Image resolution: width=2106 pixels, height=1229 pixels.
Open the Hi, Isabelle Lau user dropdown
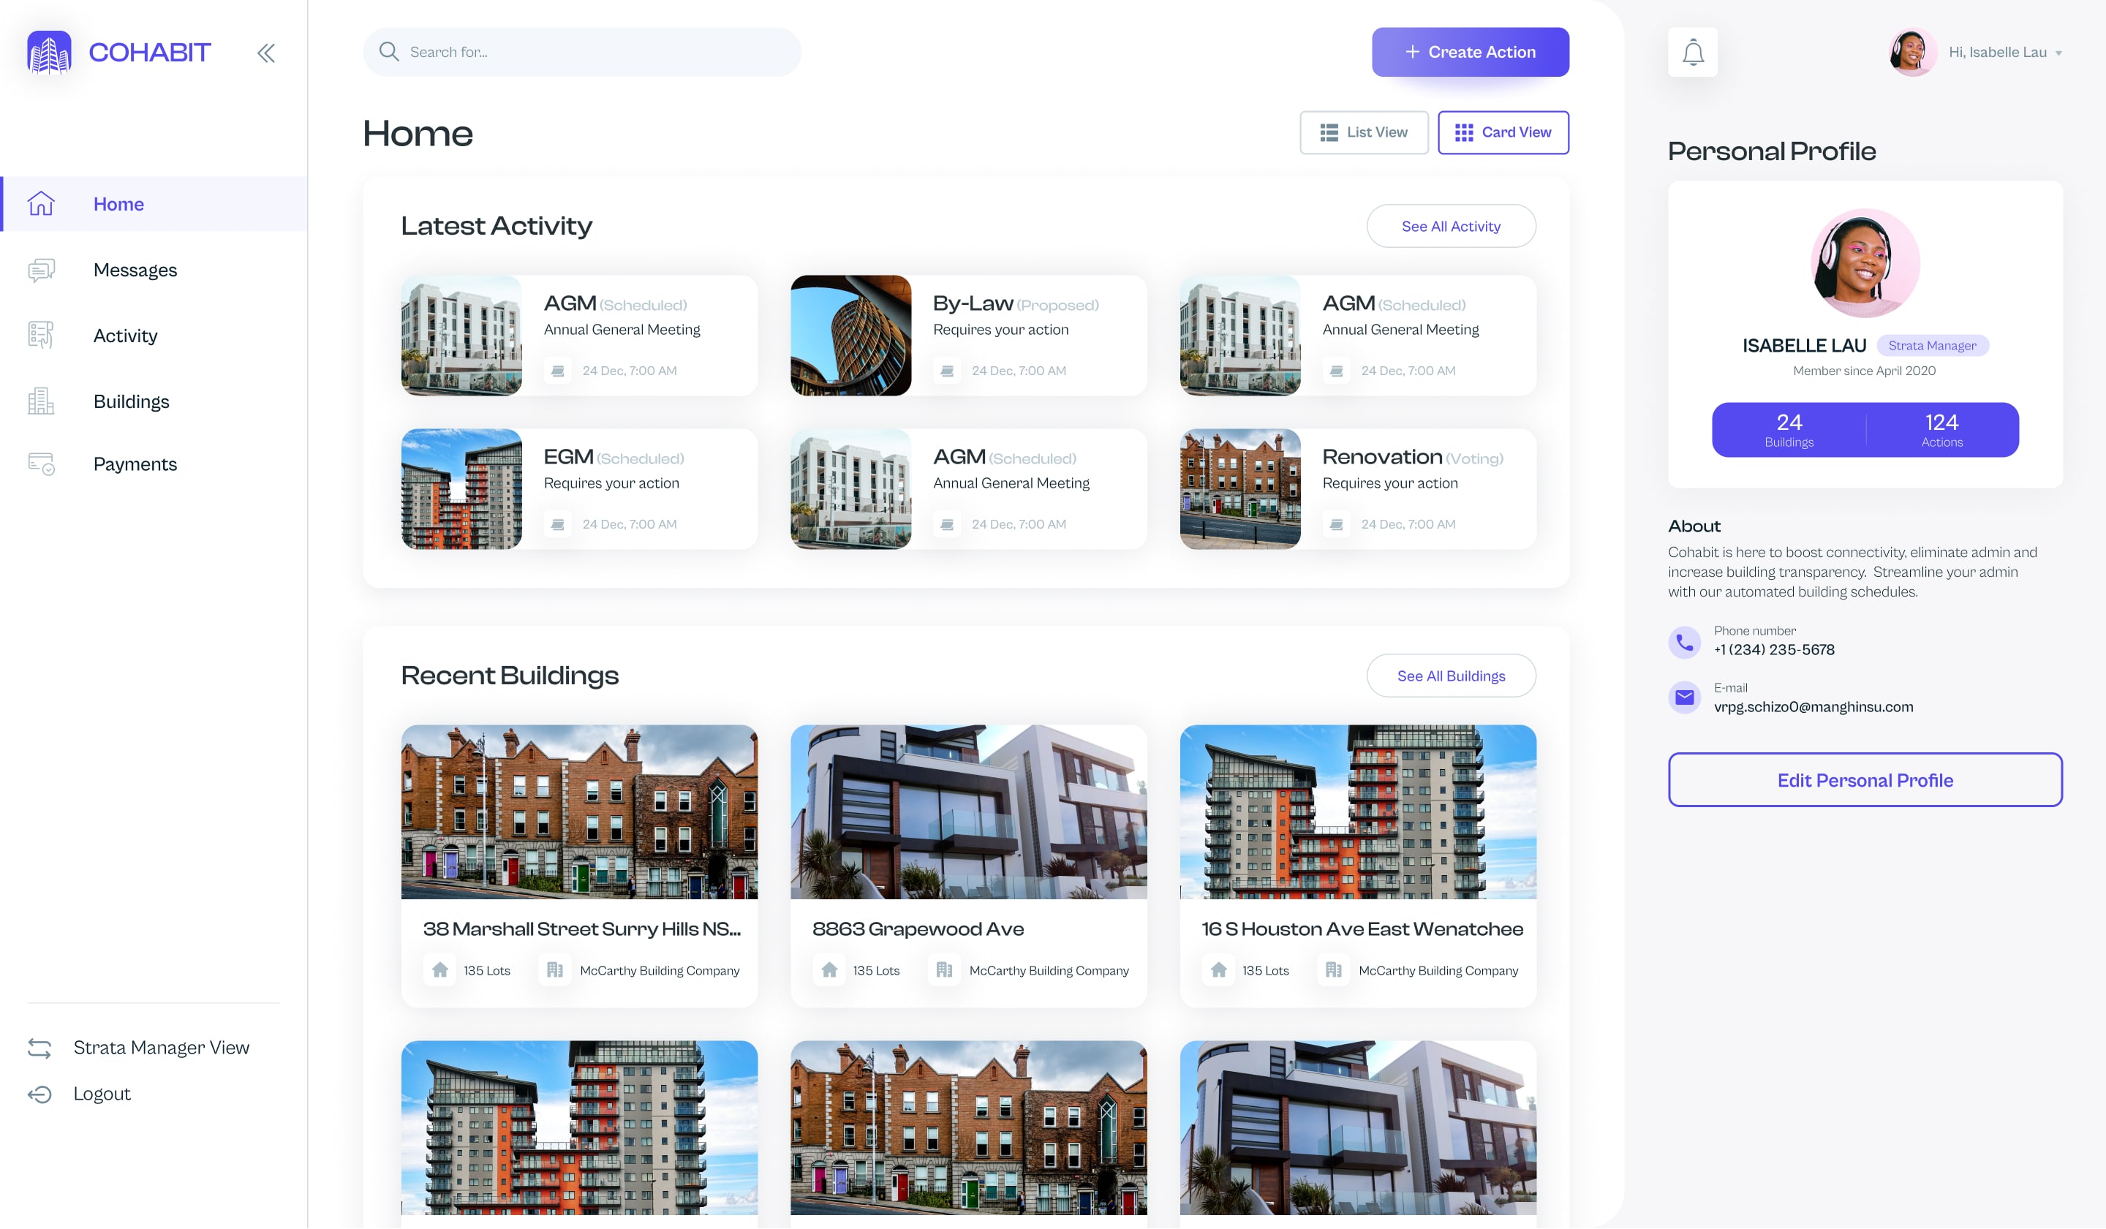point(2006,53)
